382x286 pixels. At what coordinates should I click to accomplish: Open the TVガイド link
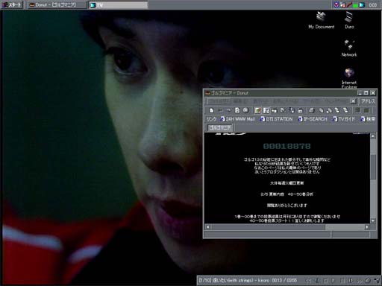pyautogui.click(x=344, y=119)
